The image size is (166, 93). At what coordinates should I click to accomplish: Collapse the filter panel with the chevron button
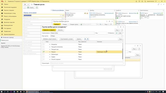pos(25,7)
